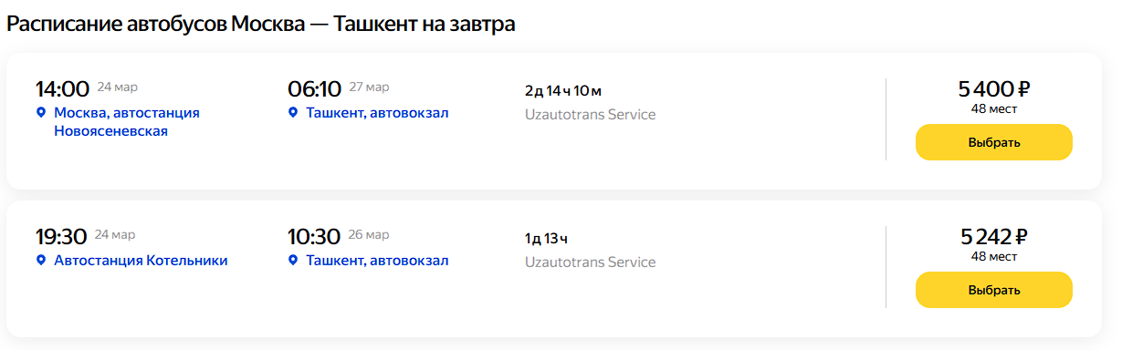Select the 5 400 ₽ bus with Выбрать
The image size is (1122, 350).
point(994,142)
